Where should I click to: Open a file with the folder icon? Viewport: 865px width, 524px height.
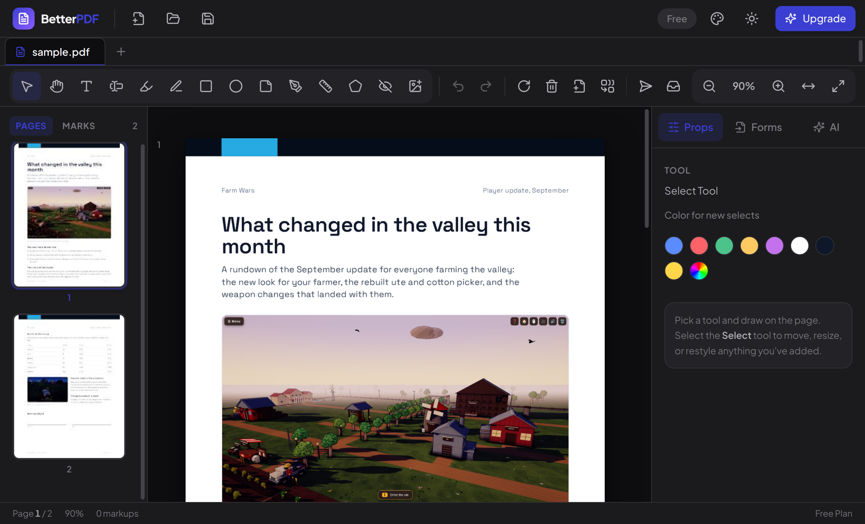[173, 19]
